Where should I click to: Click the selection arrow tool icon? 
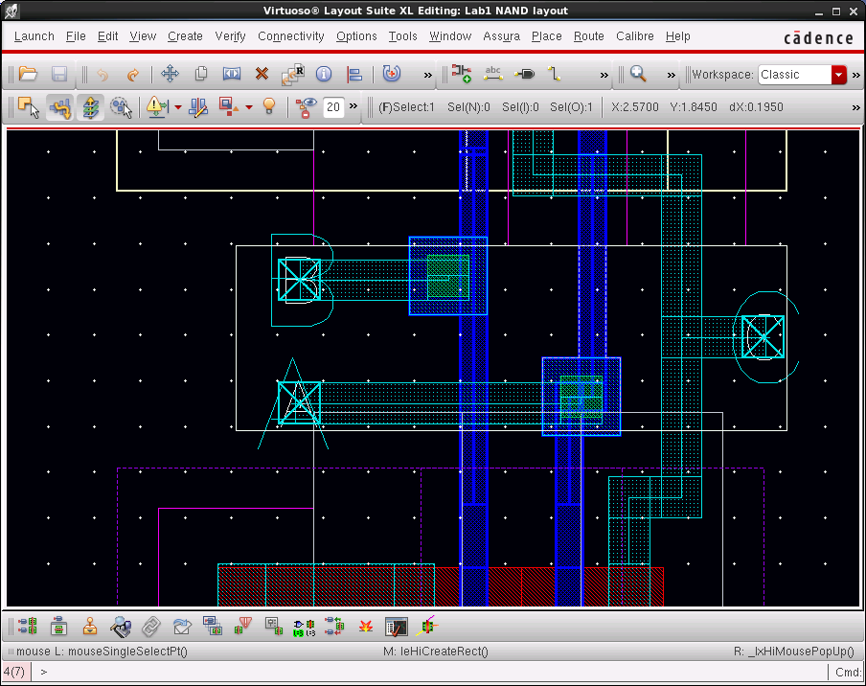click(29, 106)
